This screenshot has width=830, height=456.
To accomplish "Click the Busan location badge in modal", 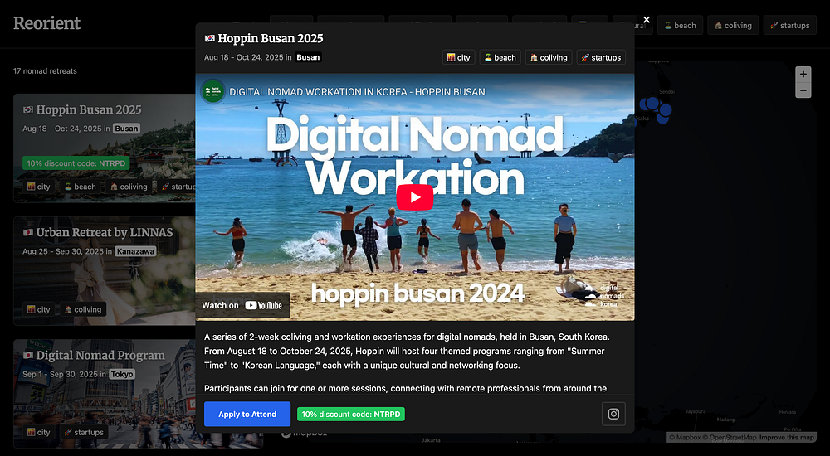I will point(308,57).
